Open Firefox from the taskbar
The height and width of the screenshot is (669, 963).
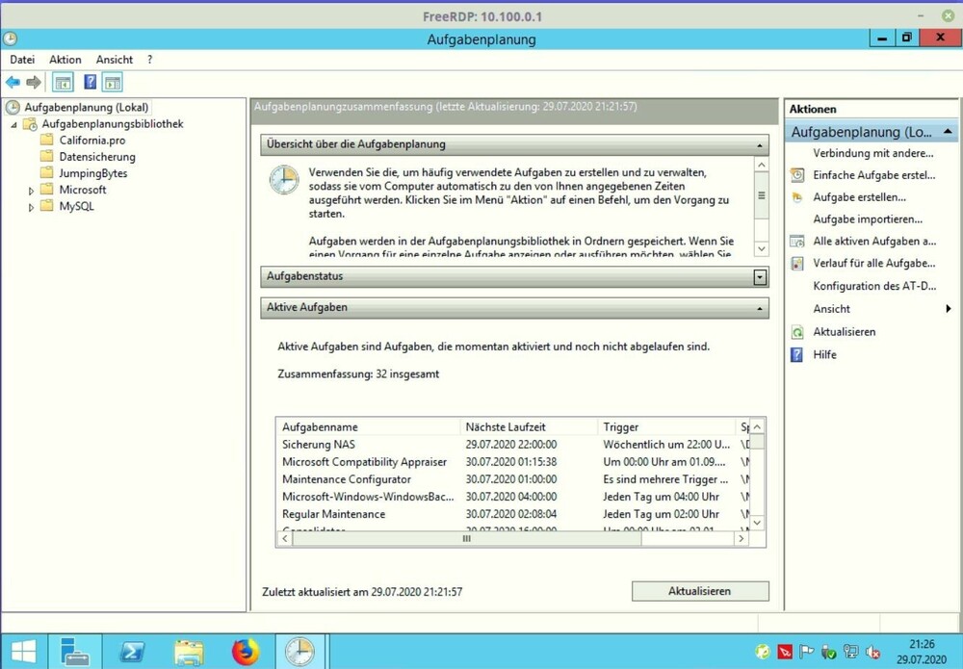pyautogui.click(x=246, y=652)
